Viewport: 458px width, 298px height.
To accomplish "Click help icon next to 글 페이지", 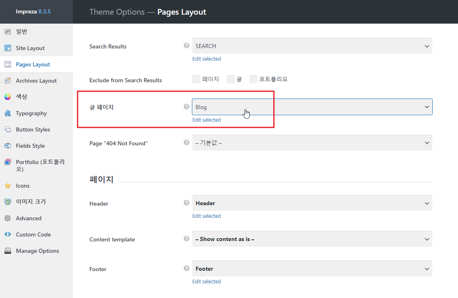I will coord(187,107).
